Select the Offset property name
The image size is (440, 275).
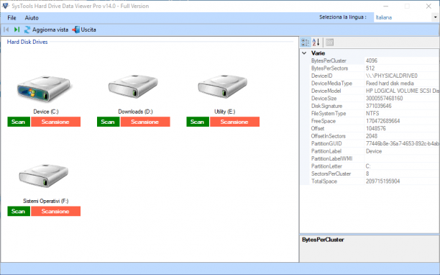click(318, 129)
